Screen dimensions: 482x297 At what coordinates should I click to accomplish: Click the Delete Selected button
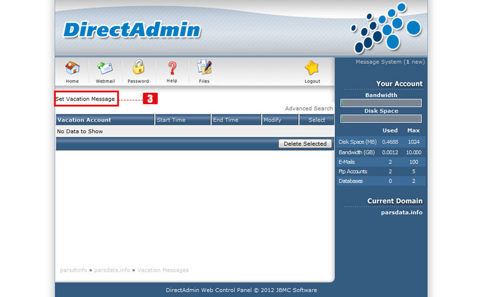(305, 143)
